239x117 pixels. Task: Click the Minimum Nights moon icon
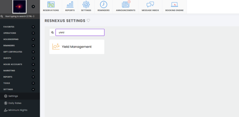coord(6,110)
